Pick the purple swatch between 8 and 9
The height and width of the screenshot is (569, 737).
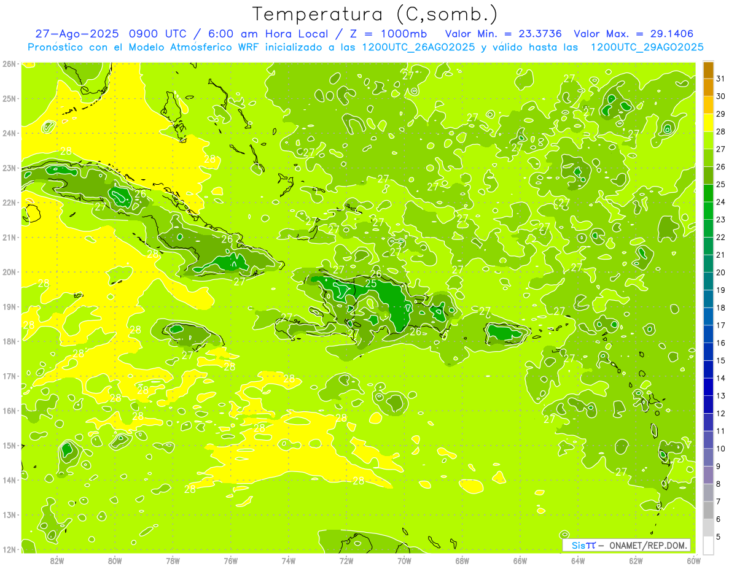708,474
